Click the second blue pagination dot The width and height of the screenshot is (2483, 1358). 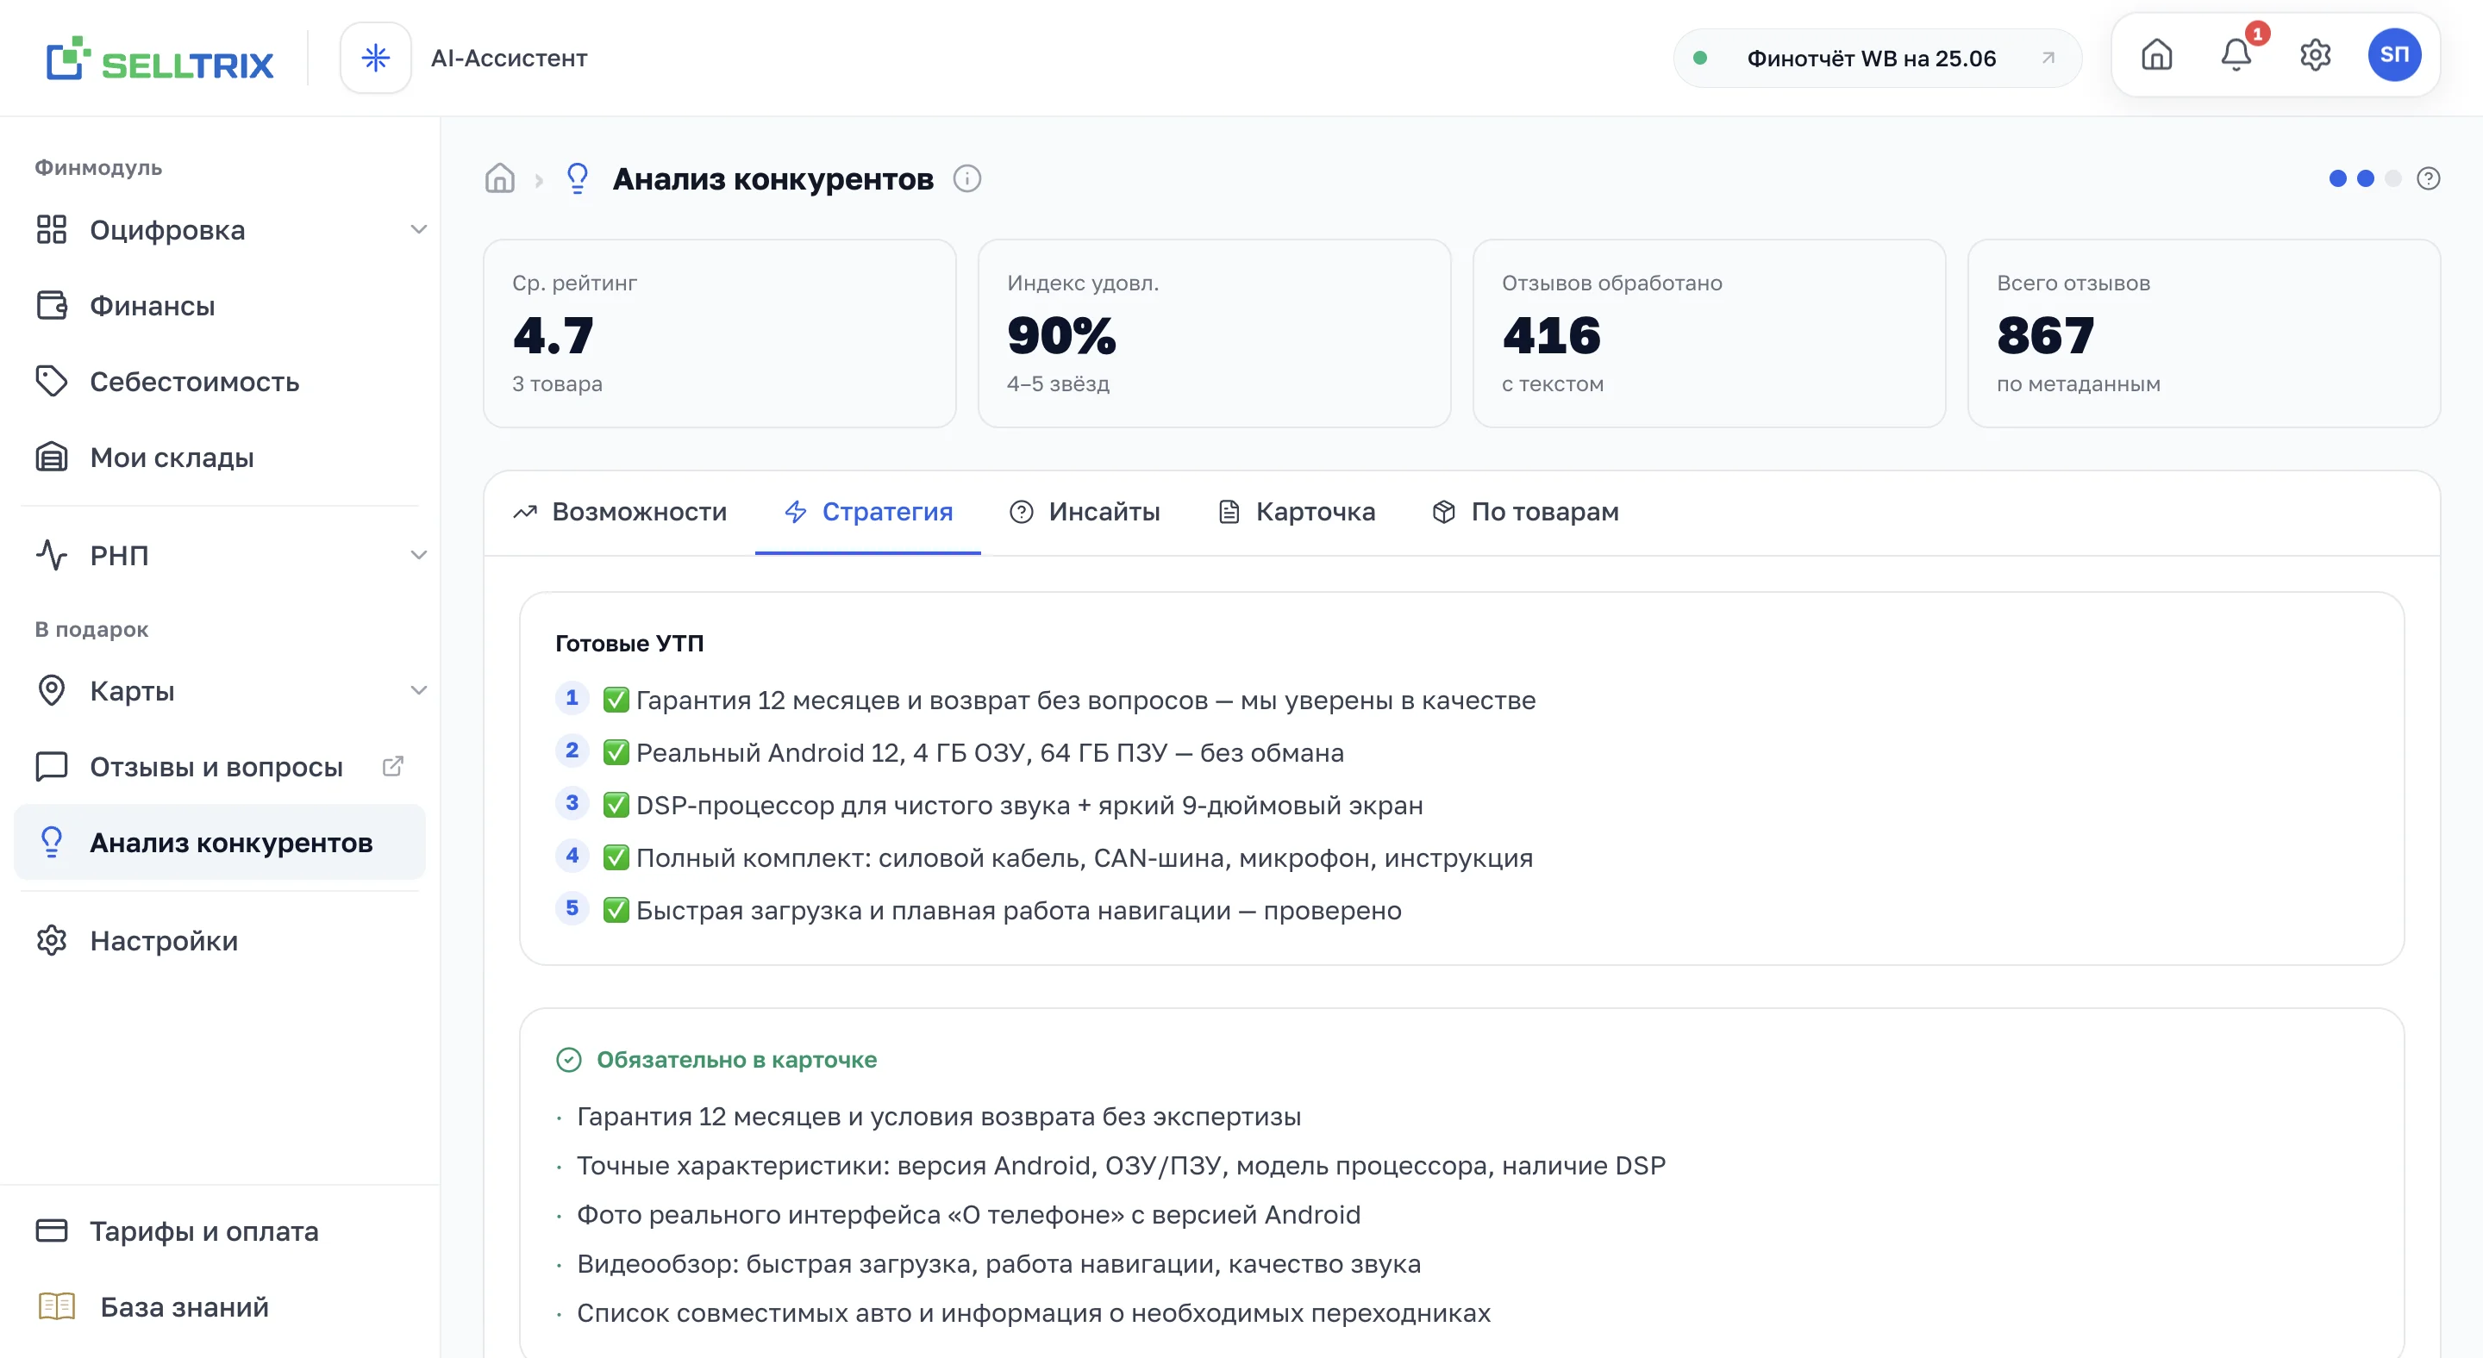[x=2366, y=178]
